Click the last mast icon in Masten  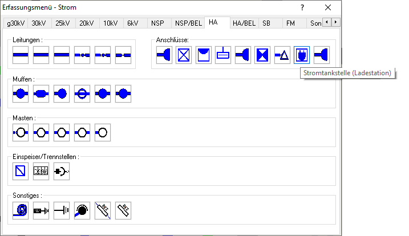tap(103, 133)
